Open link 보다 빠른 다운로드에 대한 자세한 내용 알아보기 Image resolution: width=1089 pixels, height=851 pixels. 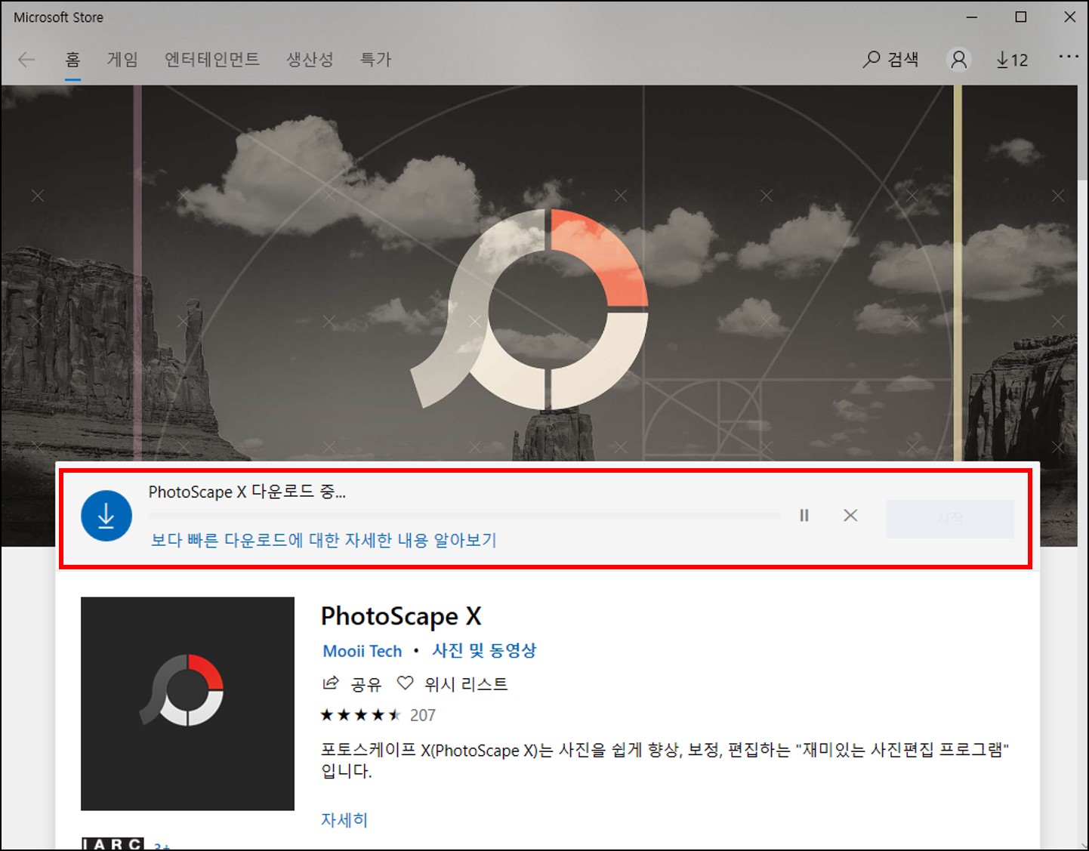click(324, 540)
